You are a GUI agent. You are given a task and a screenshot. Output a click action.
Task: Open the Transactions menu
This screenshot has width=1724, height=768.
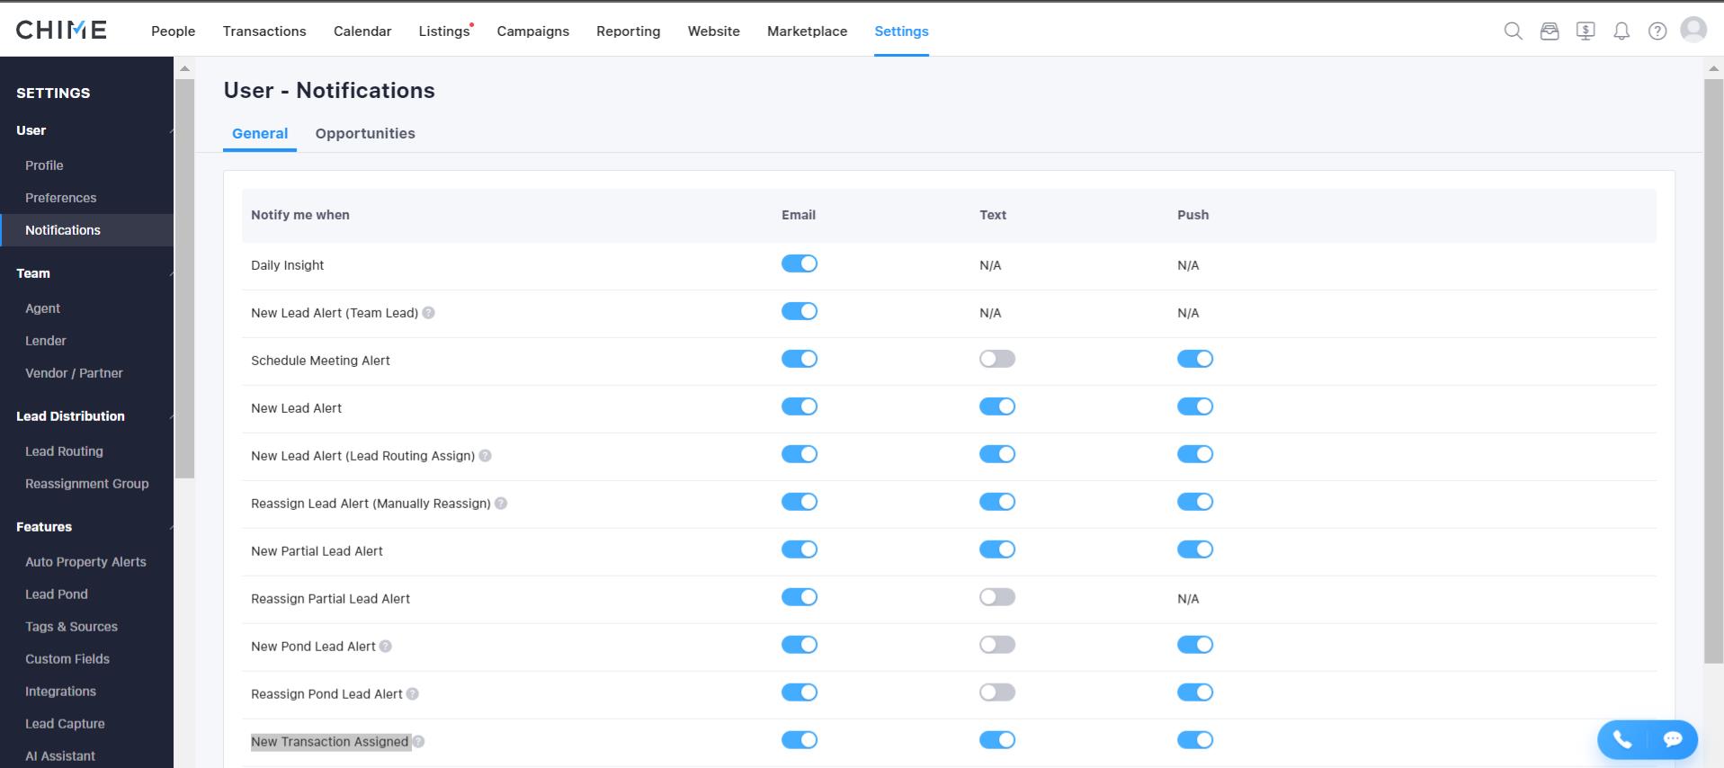pos(264,31)
